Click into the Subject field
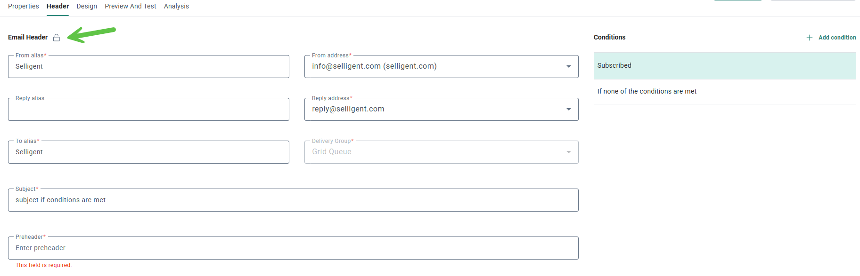Image resolution: width=860 pixels, height=276 pixels. coord(293,200)
